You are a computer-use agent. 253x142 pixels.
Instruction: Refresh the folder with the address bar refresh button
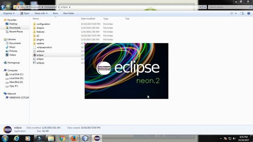204,7
